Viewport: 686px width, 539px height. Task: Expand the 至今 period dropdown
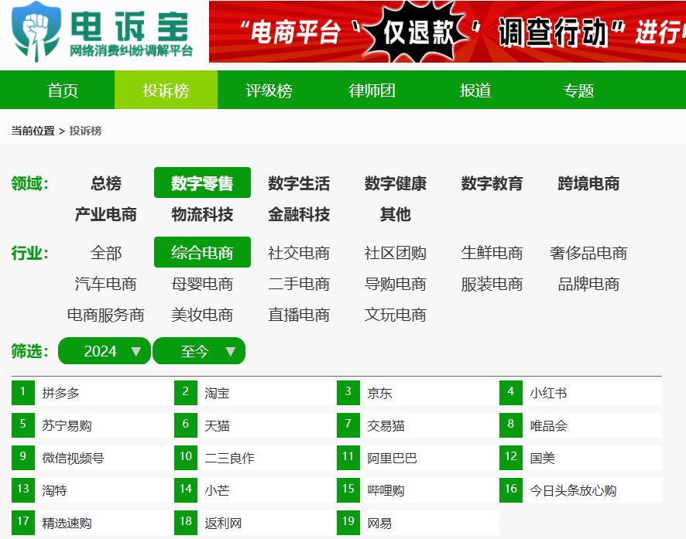point(199,351)
